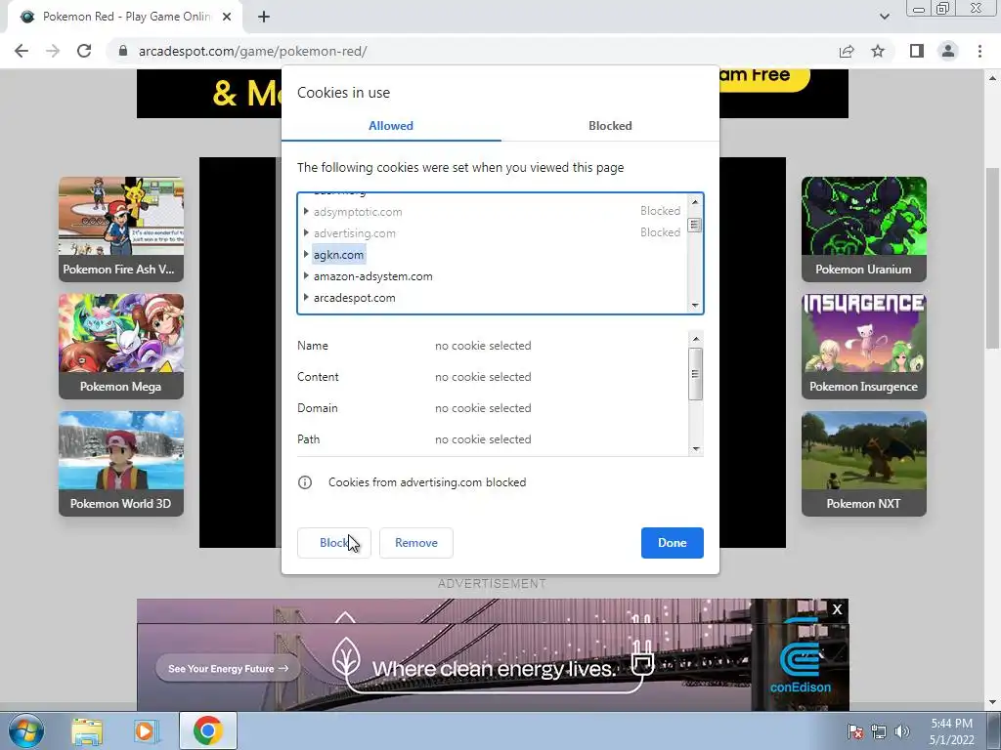Select arcadespot.com in the cookie list
1001x750 pixels.
354,298
